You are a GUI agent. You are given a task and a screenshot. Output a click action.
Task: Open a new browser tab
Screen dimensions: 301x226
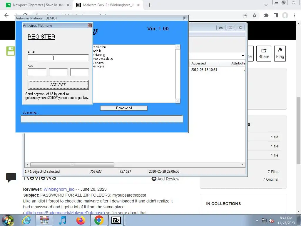coord(150,5)
